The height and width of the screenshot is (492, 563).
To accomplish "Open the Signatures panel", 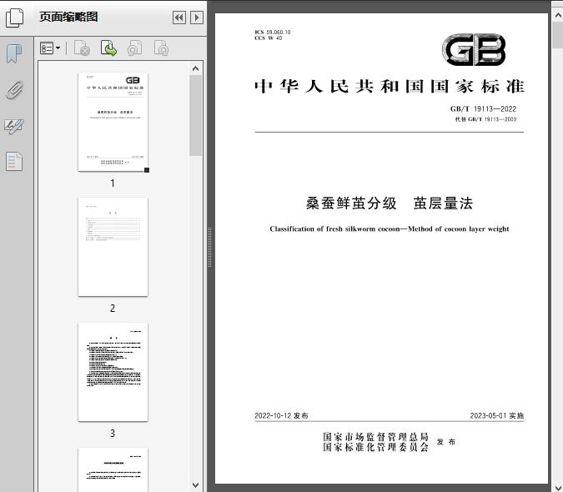I will click(14, 126).
